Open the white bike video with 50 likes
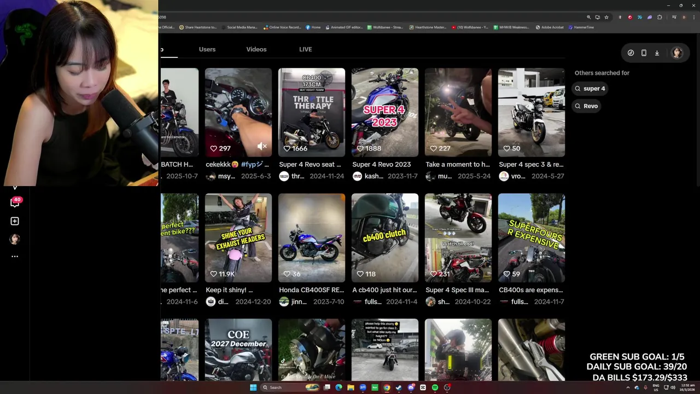Screen dimensions: 700x394 532,112
